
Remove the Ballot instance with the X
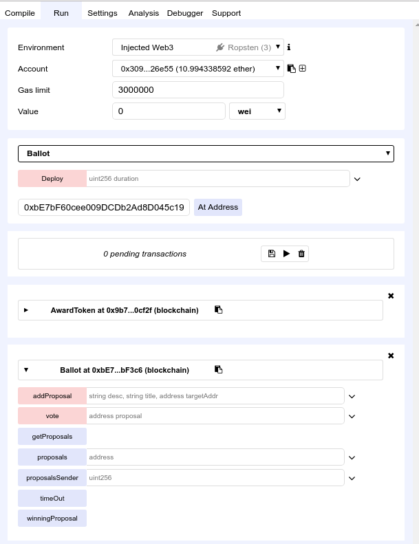(391, 356)
